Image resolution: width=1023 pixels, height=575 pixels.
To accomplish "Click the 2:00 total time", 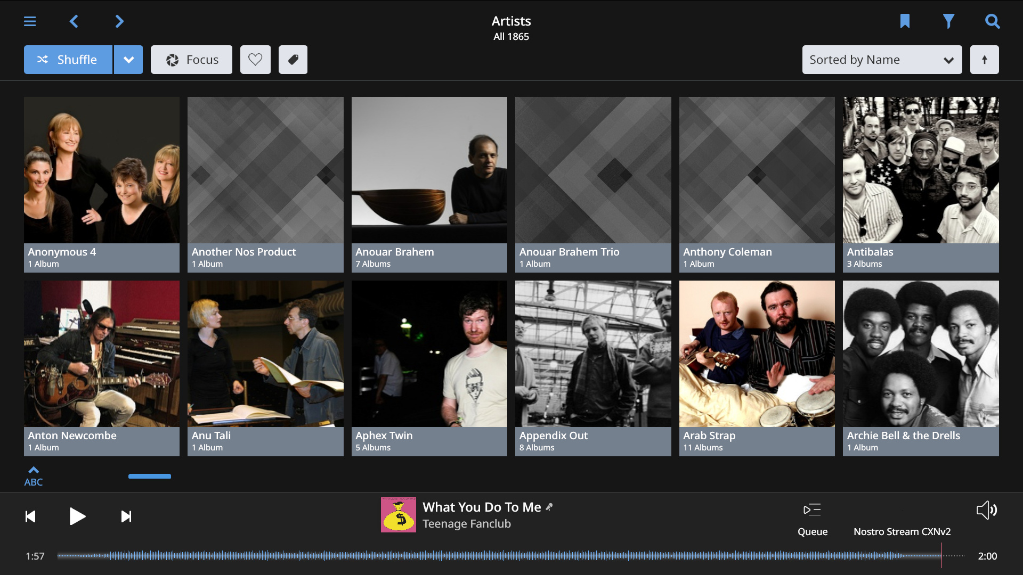I will [x=987, y=556].
